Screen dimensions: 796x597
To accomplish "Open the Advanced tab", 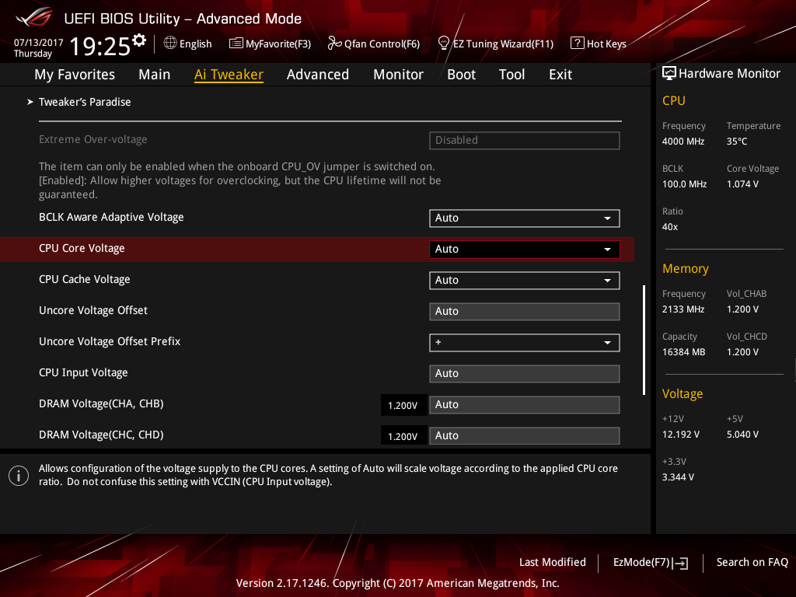I will [318, 75].
